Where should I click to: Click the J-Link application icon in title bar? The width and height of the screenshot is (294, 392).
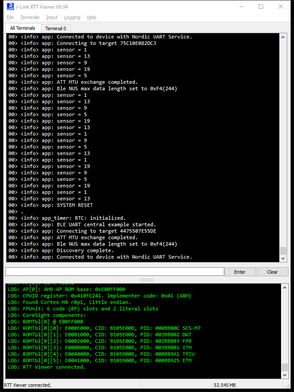click(10, 6)
